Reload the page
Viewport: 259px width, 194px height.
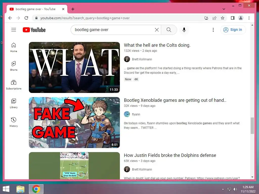[x=26, y=18]
